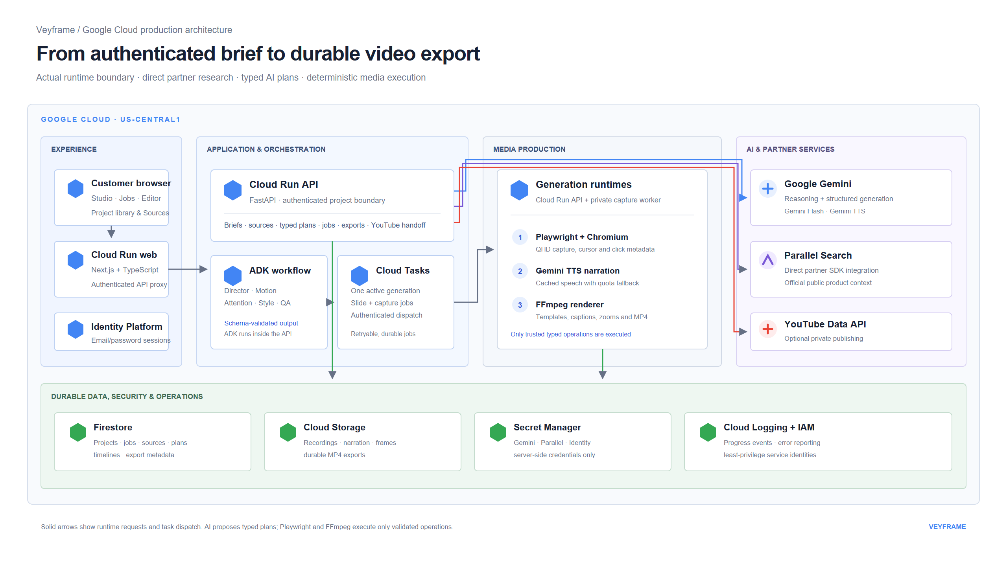The image size is (1007, 566).
Task: Click 'Only trusted typed operations are executed' text
Action: 571,334
